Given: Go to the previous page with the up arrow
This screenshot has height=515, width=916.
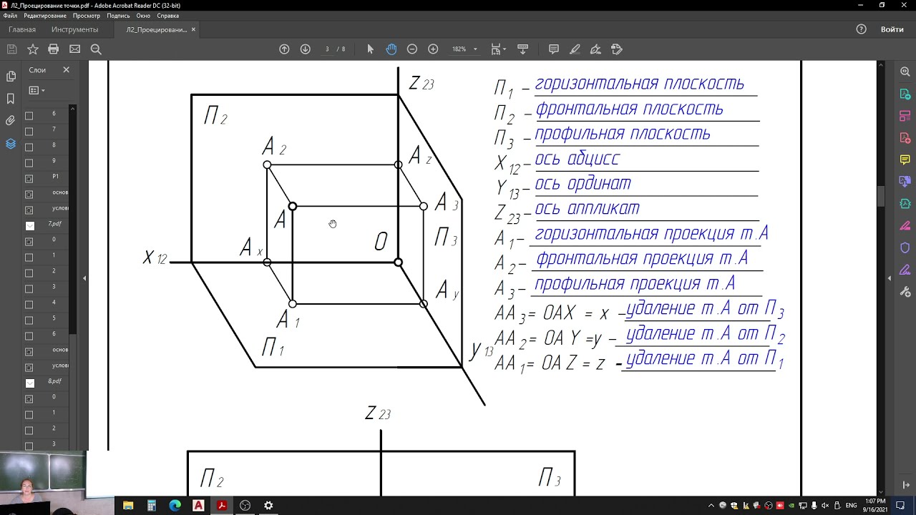Looking at the screenshot, I should coord(284,49).
